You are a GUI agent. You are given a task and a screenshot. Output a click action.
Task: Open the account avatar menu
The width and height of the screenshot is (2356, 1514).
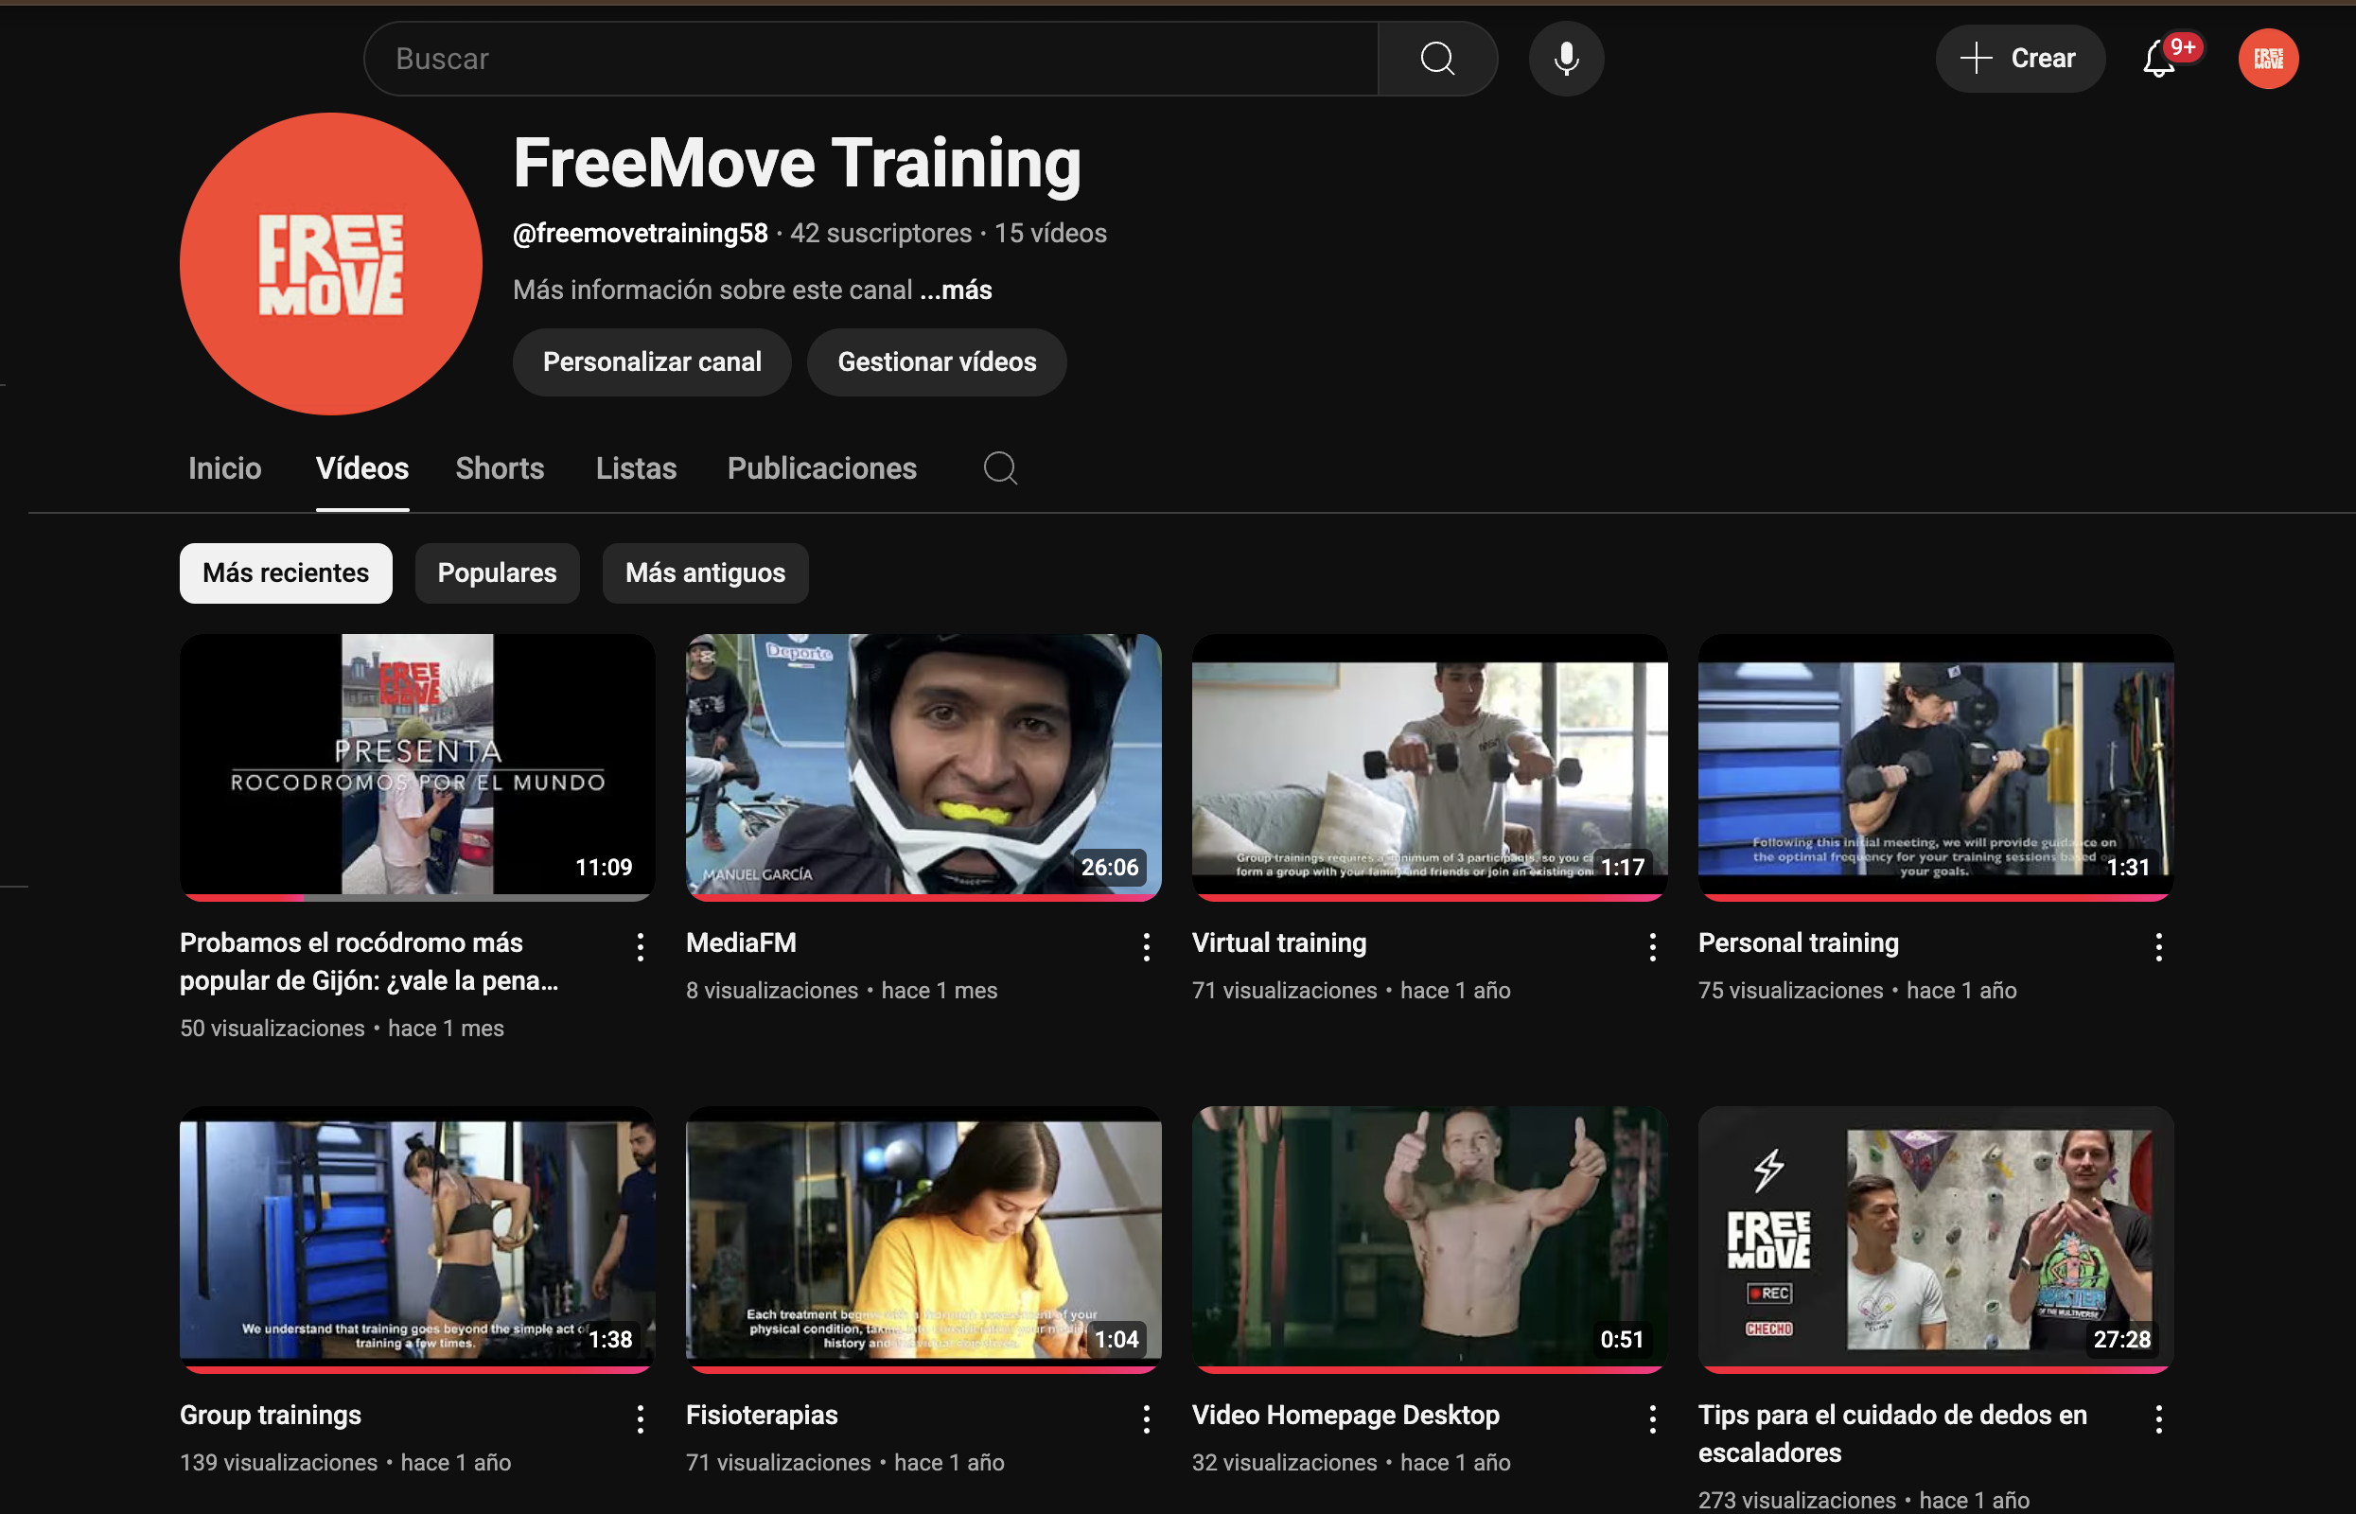pos(2268,59)
